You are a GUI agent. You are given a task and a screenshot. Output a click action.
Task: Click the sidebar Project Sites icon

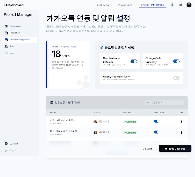[x=6, y=33]
